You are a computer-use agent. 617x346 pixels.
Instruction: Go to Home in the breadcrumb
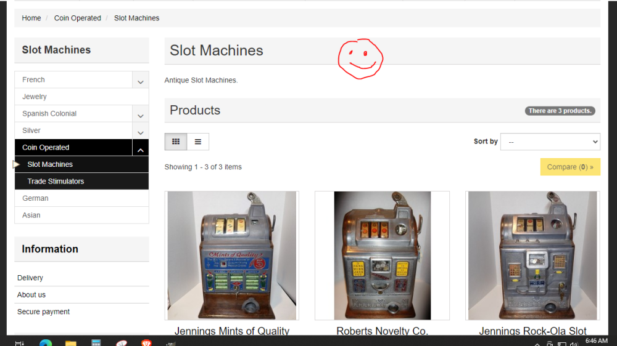point(31,18)
